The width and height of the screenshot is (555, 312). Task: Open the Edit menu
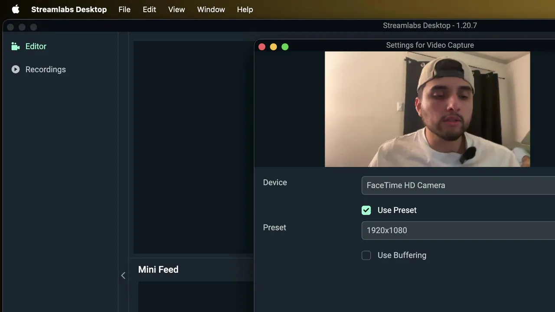click(149, 9)
